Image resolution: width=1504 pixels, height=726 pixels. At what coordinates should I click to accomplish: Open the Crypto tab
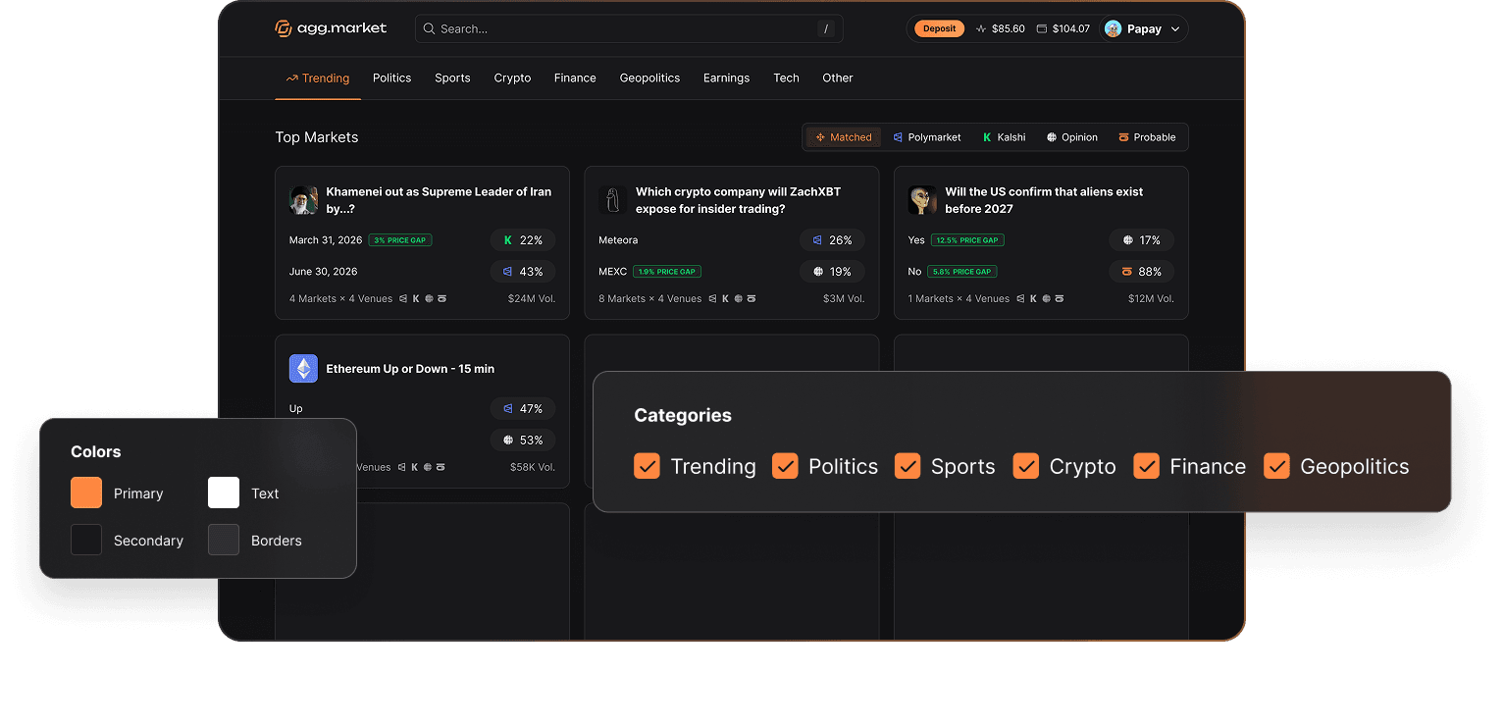[x=512, y=78]
